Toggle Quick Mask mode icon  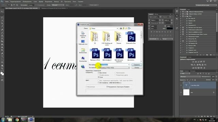pos(2,77)
